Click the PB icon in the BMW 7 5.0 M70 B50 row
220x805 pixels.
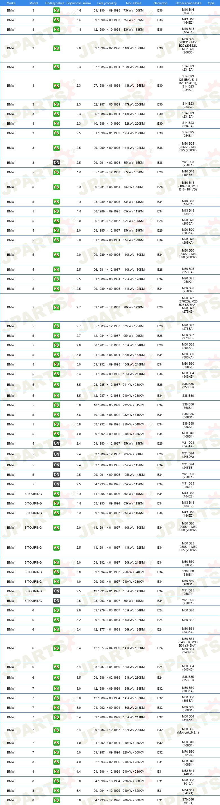click(56, 752)
